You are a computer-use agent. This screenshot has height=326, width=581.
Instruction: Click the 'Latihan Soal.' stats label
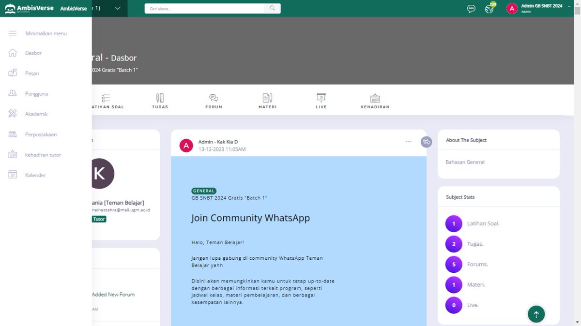click(x=483, y=223)
